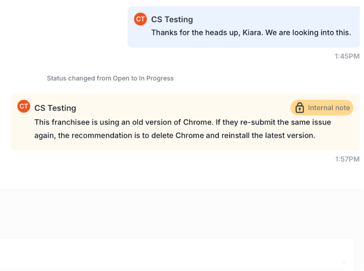This screenshot has width=364, height=271.
Task: Click the 1:45PM timestamp
Action: (347, 56)
